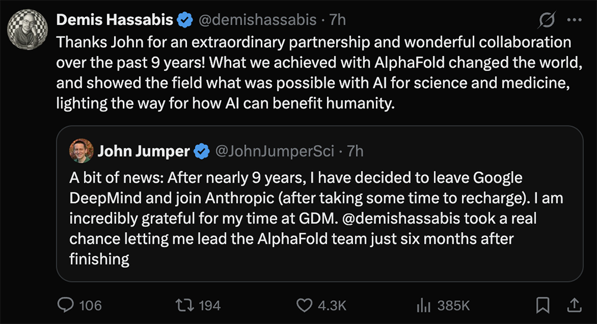The image size is (597, 324).
Task: Open the Grok explain-post icon
Action: click(x=547, y=20)
